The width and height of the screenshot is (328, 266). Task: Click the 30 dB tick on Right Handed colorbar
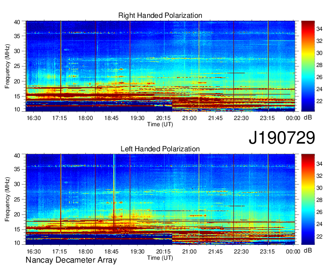(319, 53)
